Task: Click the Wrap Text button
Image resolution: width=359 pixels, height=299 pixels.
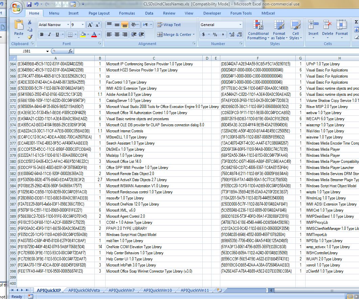Action: [169, 24]
